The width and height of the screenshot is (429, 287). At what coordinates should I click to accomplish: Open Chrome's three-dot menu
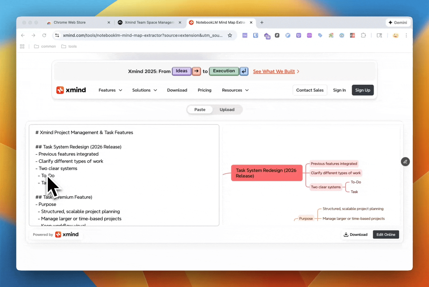coord(406,35)
